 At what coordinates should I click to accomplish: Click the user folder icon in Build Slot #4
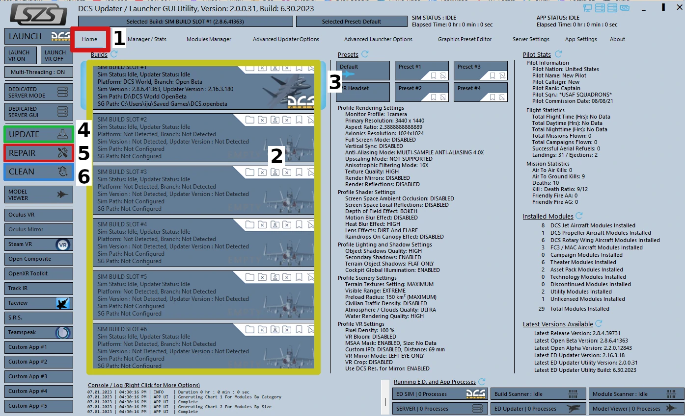click(x=275, y=224)
